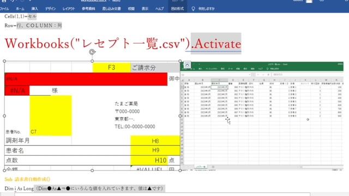Click the top-left resize handle of picture
This screenshot has width=349, height=196.
4,61
